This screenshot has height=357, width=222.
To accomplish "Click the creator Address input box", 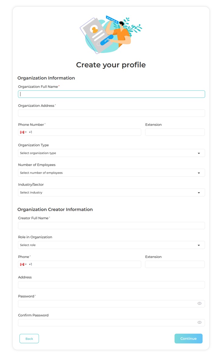I will (111, 285).
